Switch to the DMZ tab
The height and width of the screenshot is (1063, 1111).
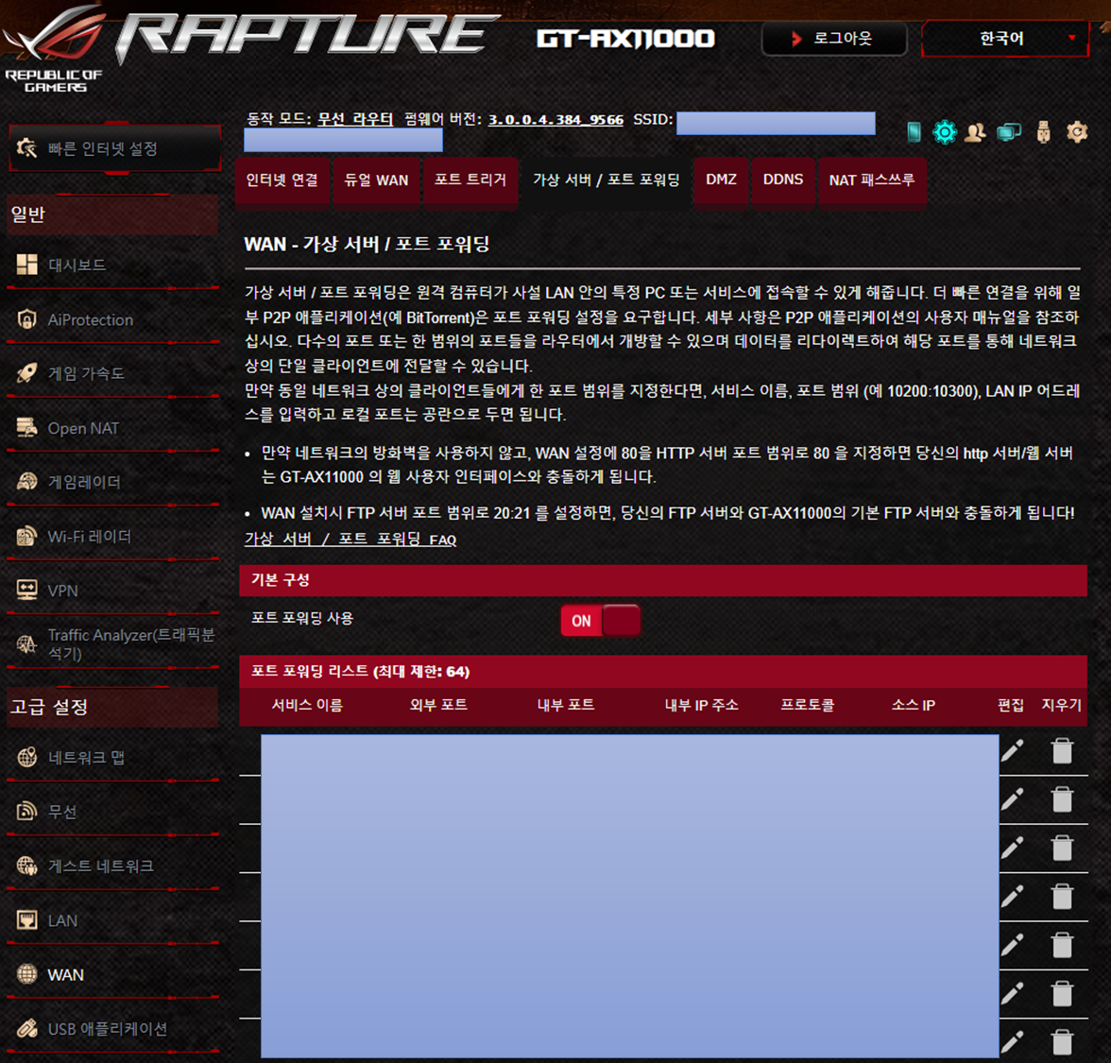[722, 180]
